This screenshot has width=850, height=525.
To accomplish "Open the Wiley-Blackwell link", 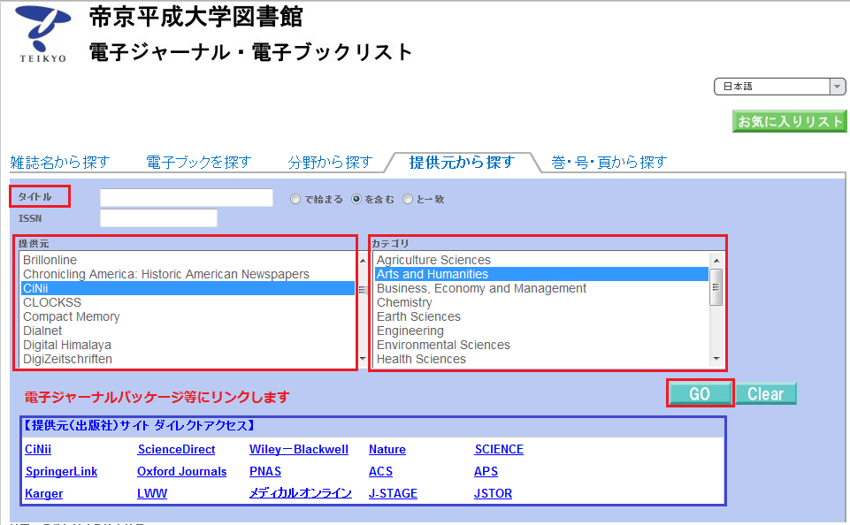I will click(299, 449).
